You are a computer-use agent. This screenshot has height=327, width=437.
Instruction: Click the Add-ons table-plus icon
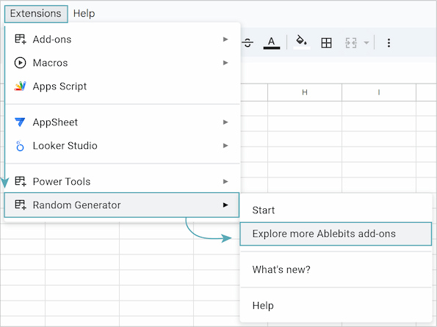click(x=21, y=40)
